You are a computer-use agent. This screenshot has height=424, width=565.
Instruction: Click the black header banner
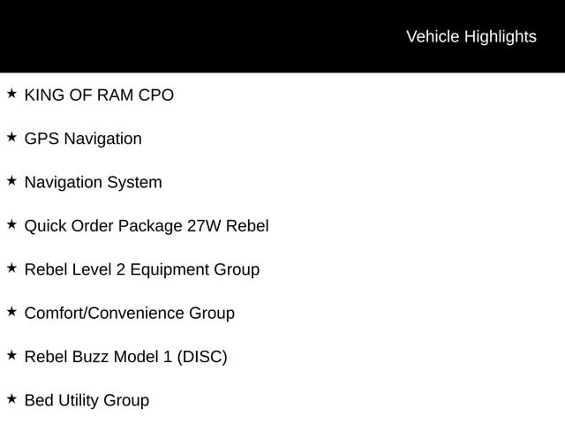coord(282,36)
